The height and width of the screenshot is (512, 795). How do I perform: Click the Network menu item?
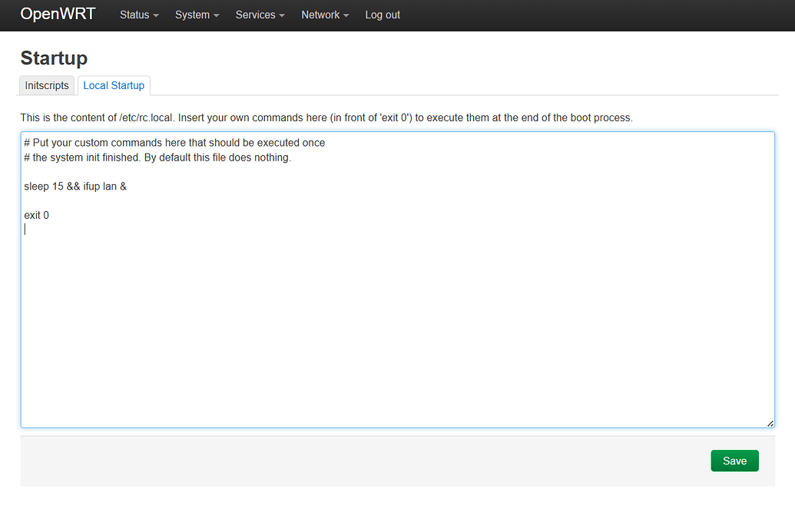320,15
